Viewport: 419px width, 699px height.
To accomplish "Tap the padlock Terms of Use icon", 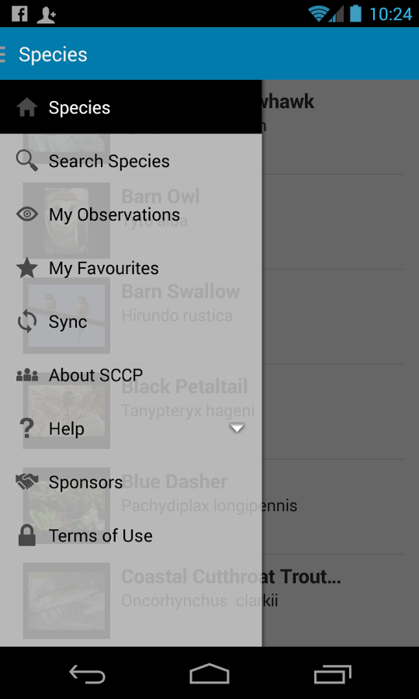I will pyautogui.click(x=26, y=535).
